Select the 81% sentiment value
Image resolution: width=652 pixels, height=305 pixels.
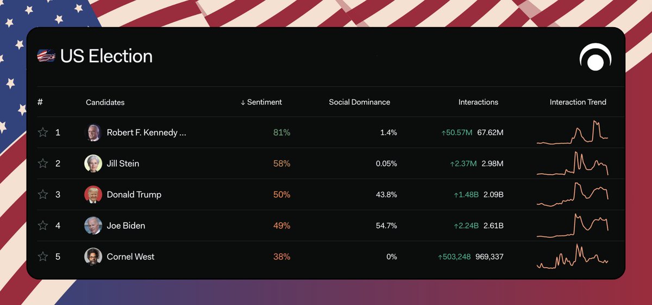(281, 132)
